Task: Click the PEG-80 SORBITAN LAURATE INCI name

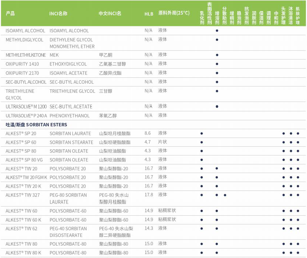Action: point(68,199)
